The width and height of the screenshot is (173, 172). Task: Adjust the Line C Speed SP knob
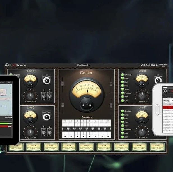pos(30,132)
